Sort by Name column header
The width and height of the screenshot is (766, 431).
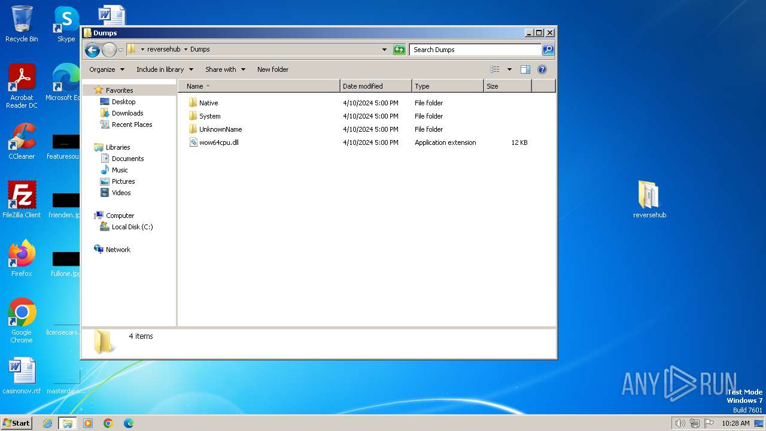259,86
